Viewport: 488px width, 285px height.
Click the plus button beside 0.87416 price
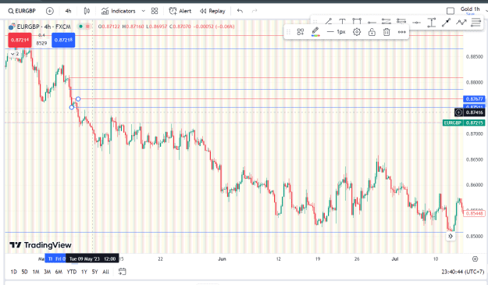(x=458, y=112)
